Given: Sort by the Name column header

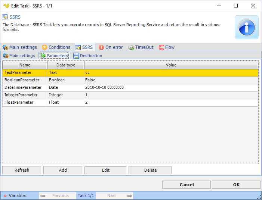Looking at the screenshot, I should coord(25,65).
